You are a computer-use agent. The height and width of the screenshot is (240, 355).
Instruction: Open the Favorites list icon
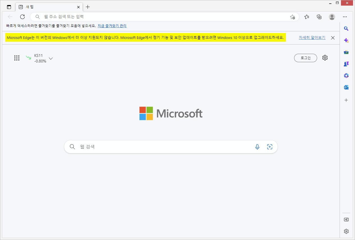pyautogui.click(x=307, y=17)
